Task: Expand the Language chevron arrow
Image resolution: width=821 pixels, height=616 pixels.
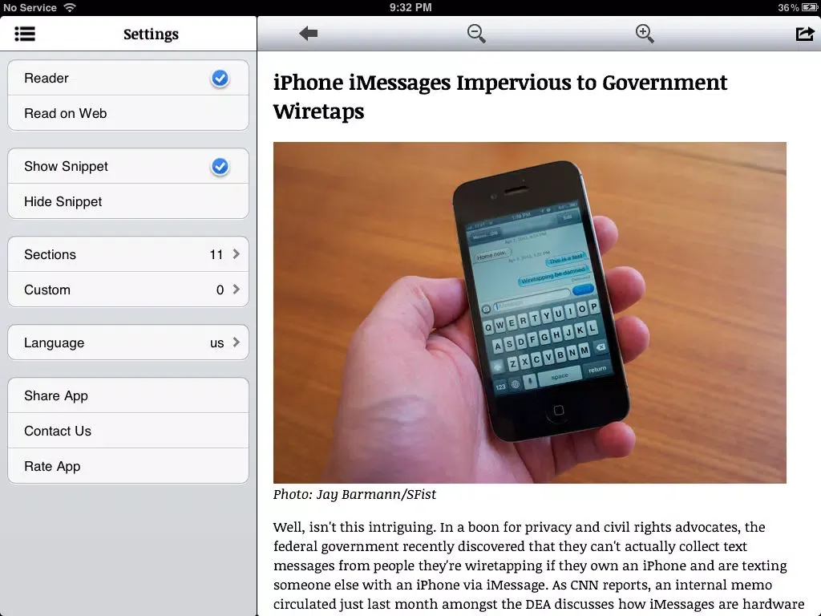Action: point(237,342)
